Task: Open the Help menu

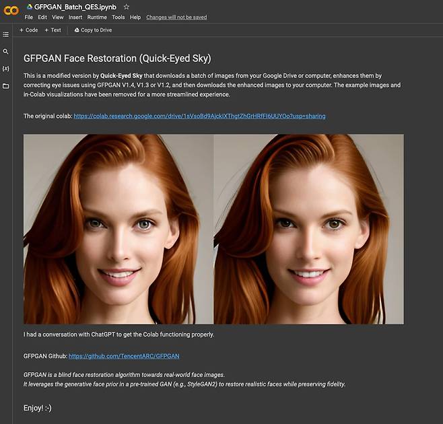Action: click(x=135, y=17)
